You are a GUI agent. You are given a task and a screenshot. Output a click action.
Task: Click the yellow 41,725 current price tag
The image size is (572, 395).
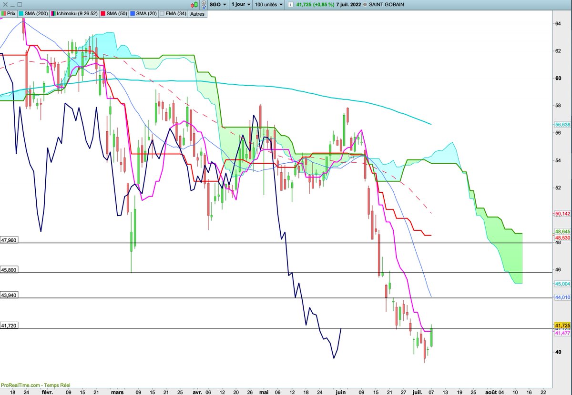(563, 325)
